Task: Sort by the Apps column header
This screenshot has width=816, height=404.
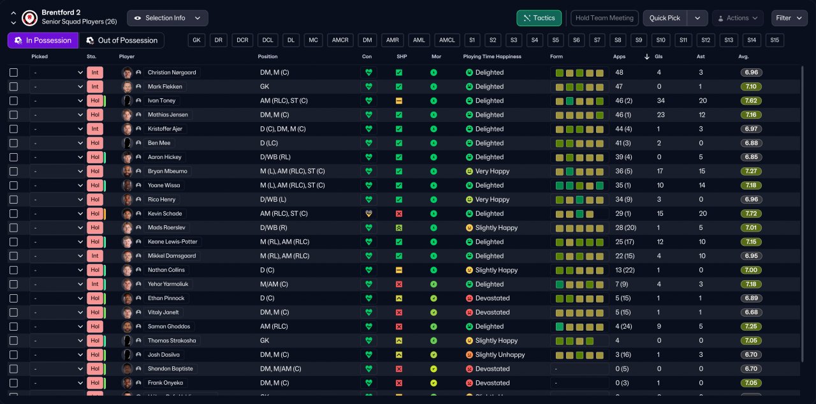Action: (619, 57)
